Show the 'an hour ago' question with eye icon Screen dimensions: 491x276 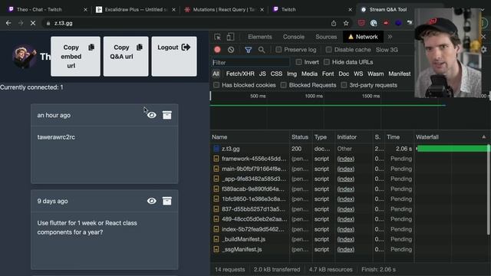click(x=152, y=115)
